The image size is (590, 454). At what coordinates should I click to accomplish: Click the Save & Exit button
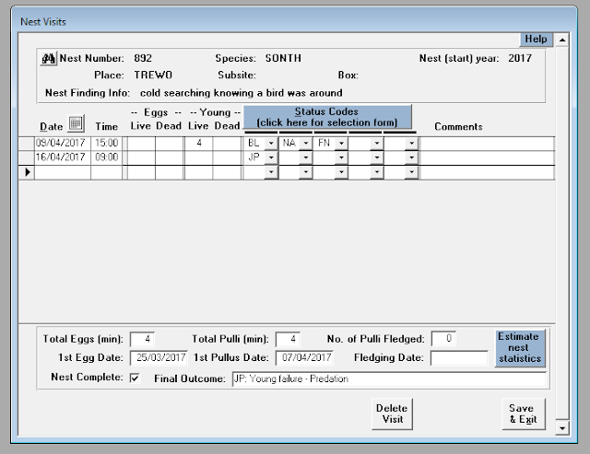pos(523,413)
